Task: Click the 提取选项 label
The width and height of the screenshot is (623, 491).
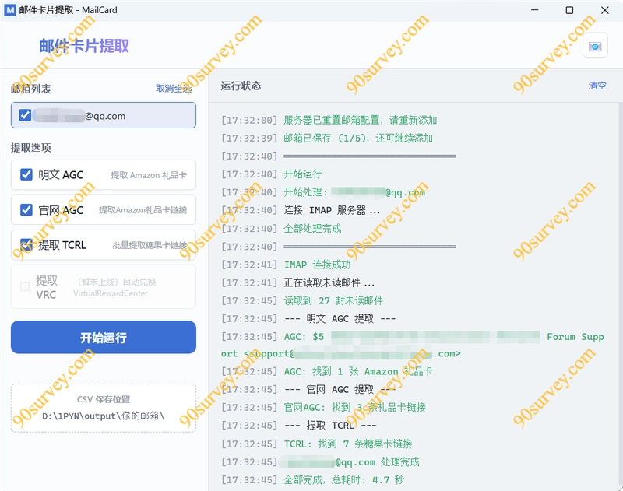Action: point(31,148)
